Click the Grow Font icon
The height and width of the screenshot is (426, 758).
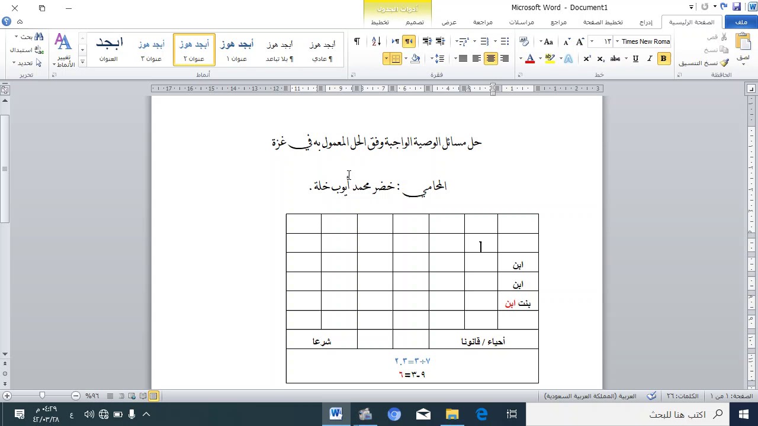point(580,41)
